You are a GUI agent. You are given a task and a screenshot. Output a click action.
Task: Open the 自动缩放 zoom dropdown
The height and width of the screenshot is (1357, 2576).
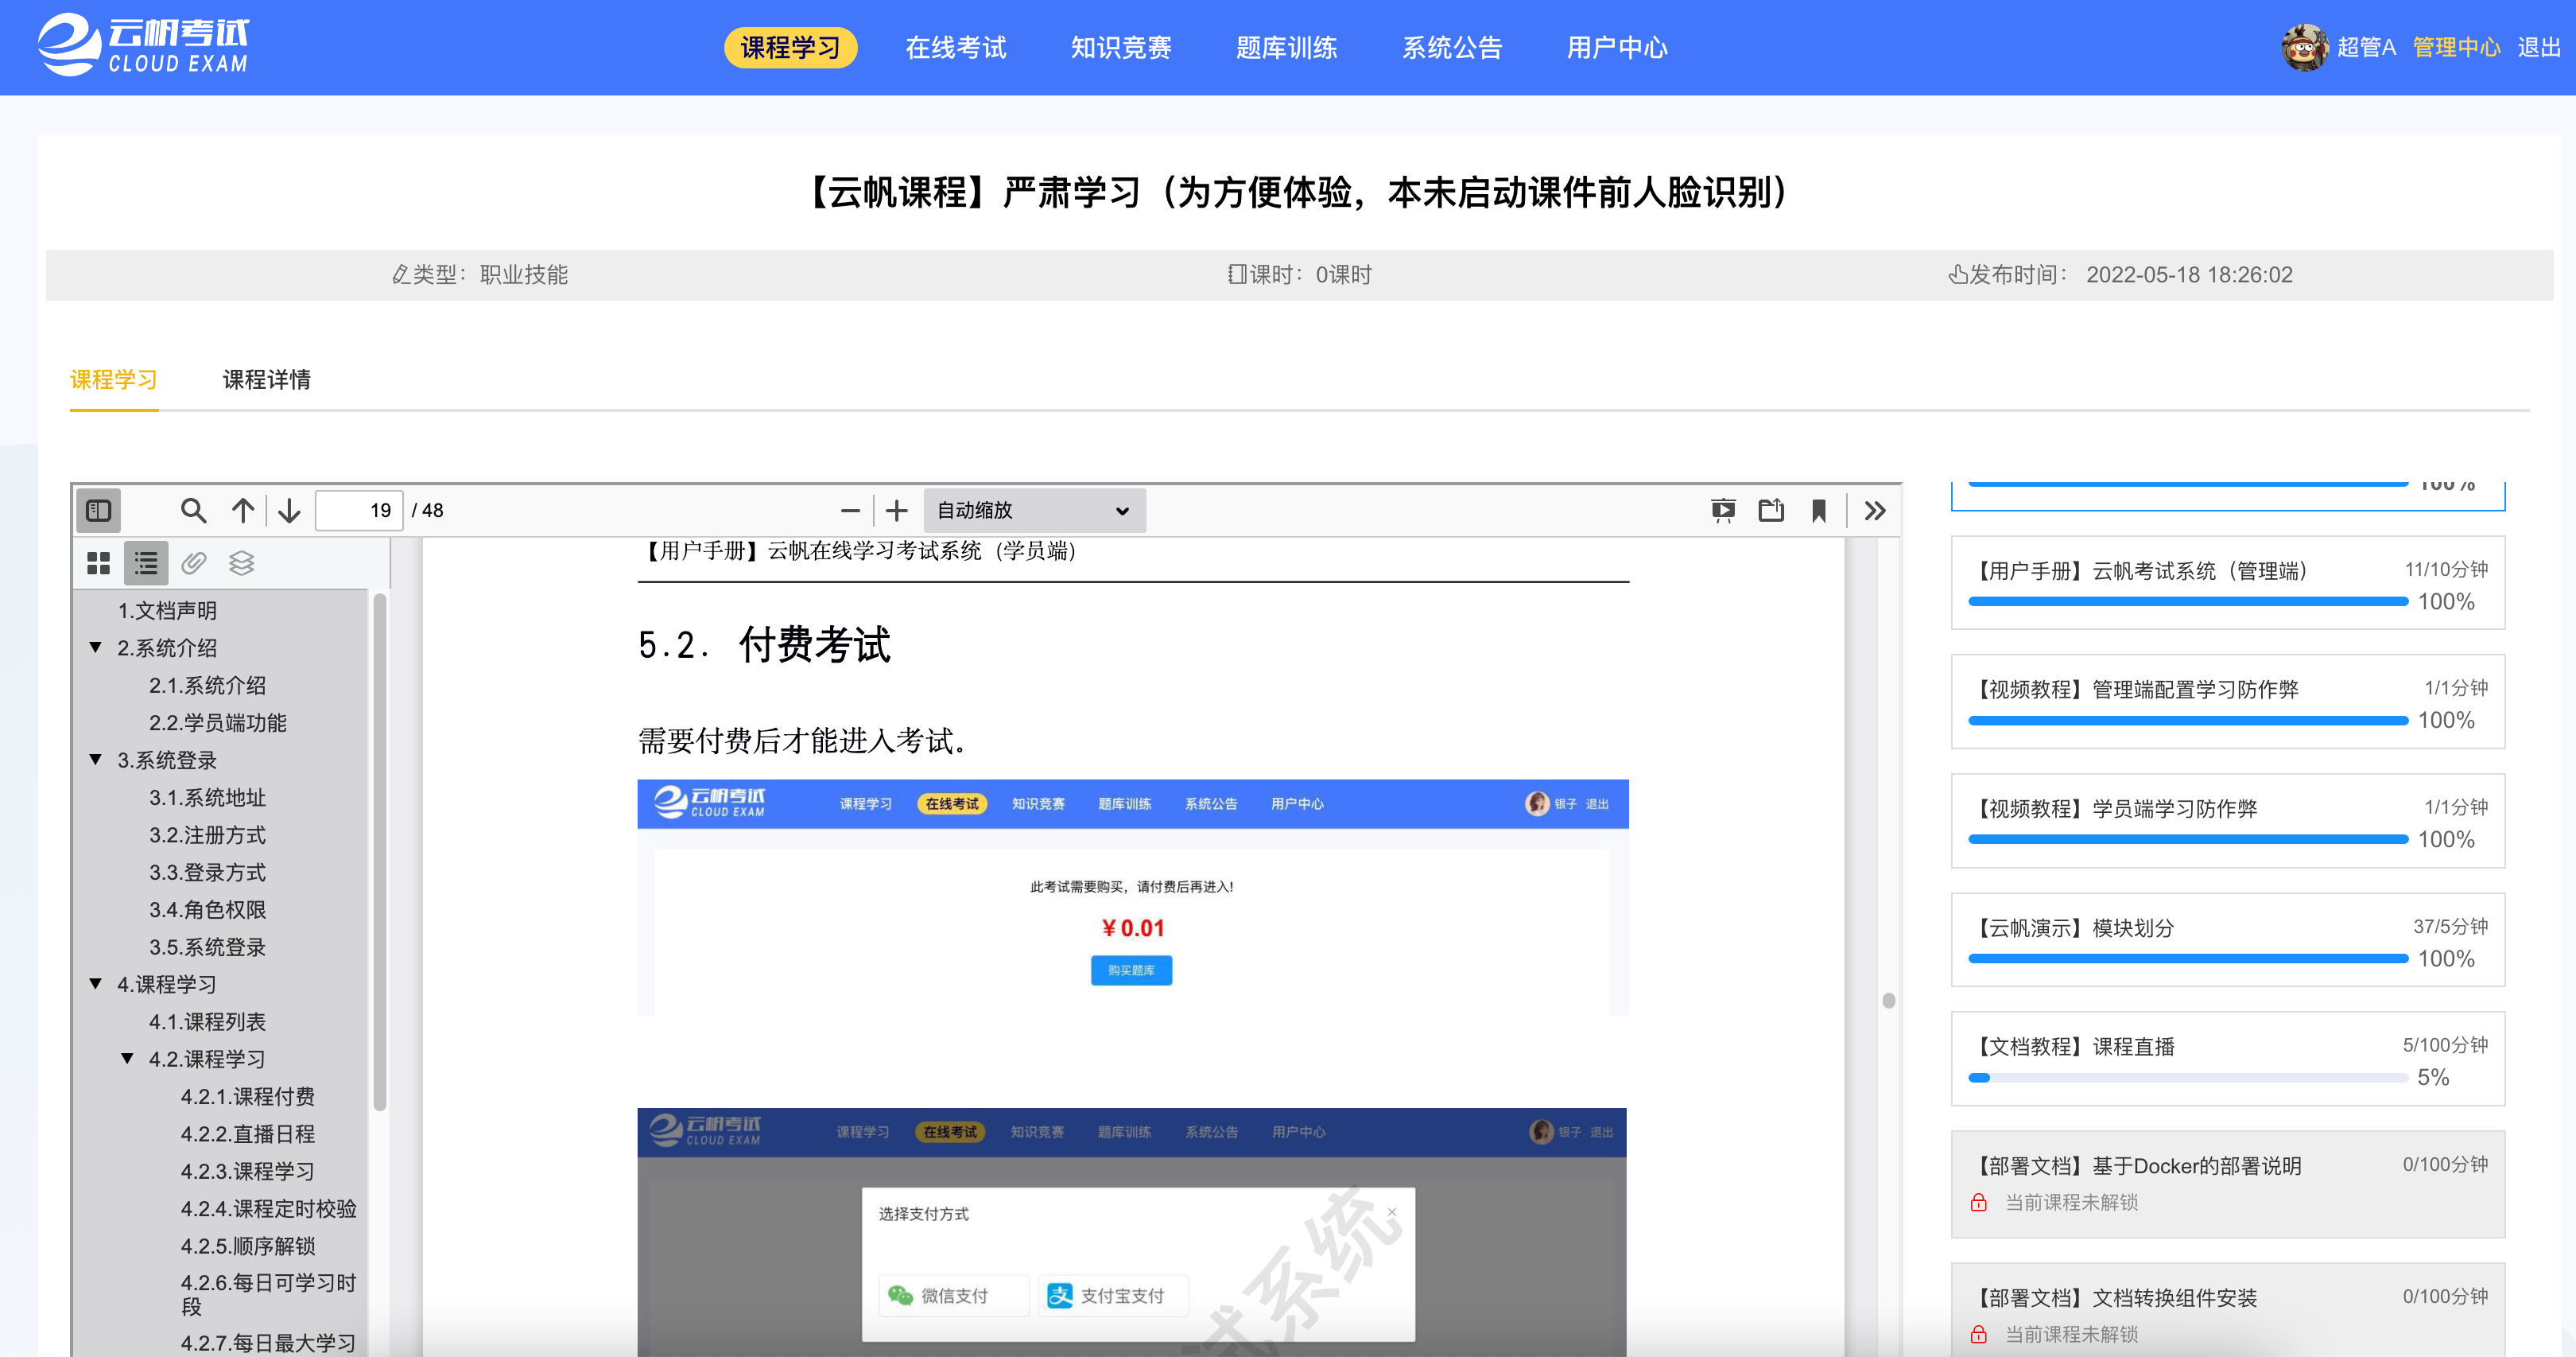click(1034, 511)
